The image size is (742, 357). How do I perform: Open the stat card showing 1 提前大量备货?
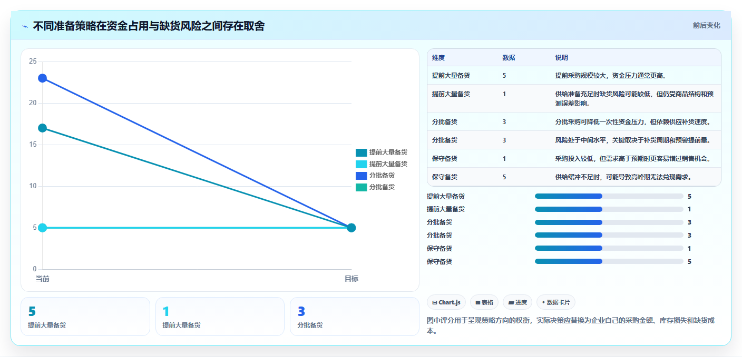point(220,317)
